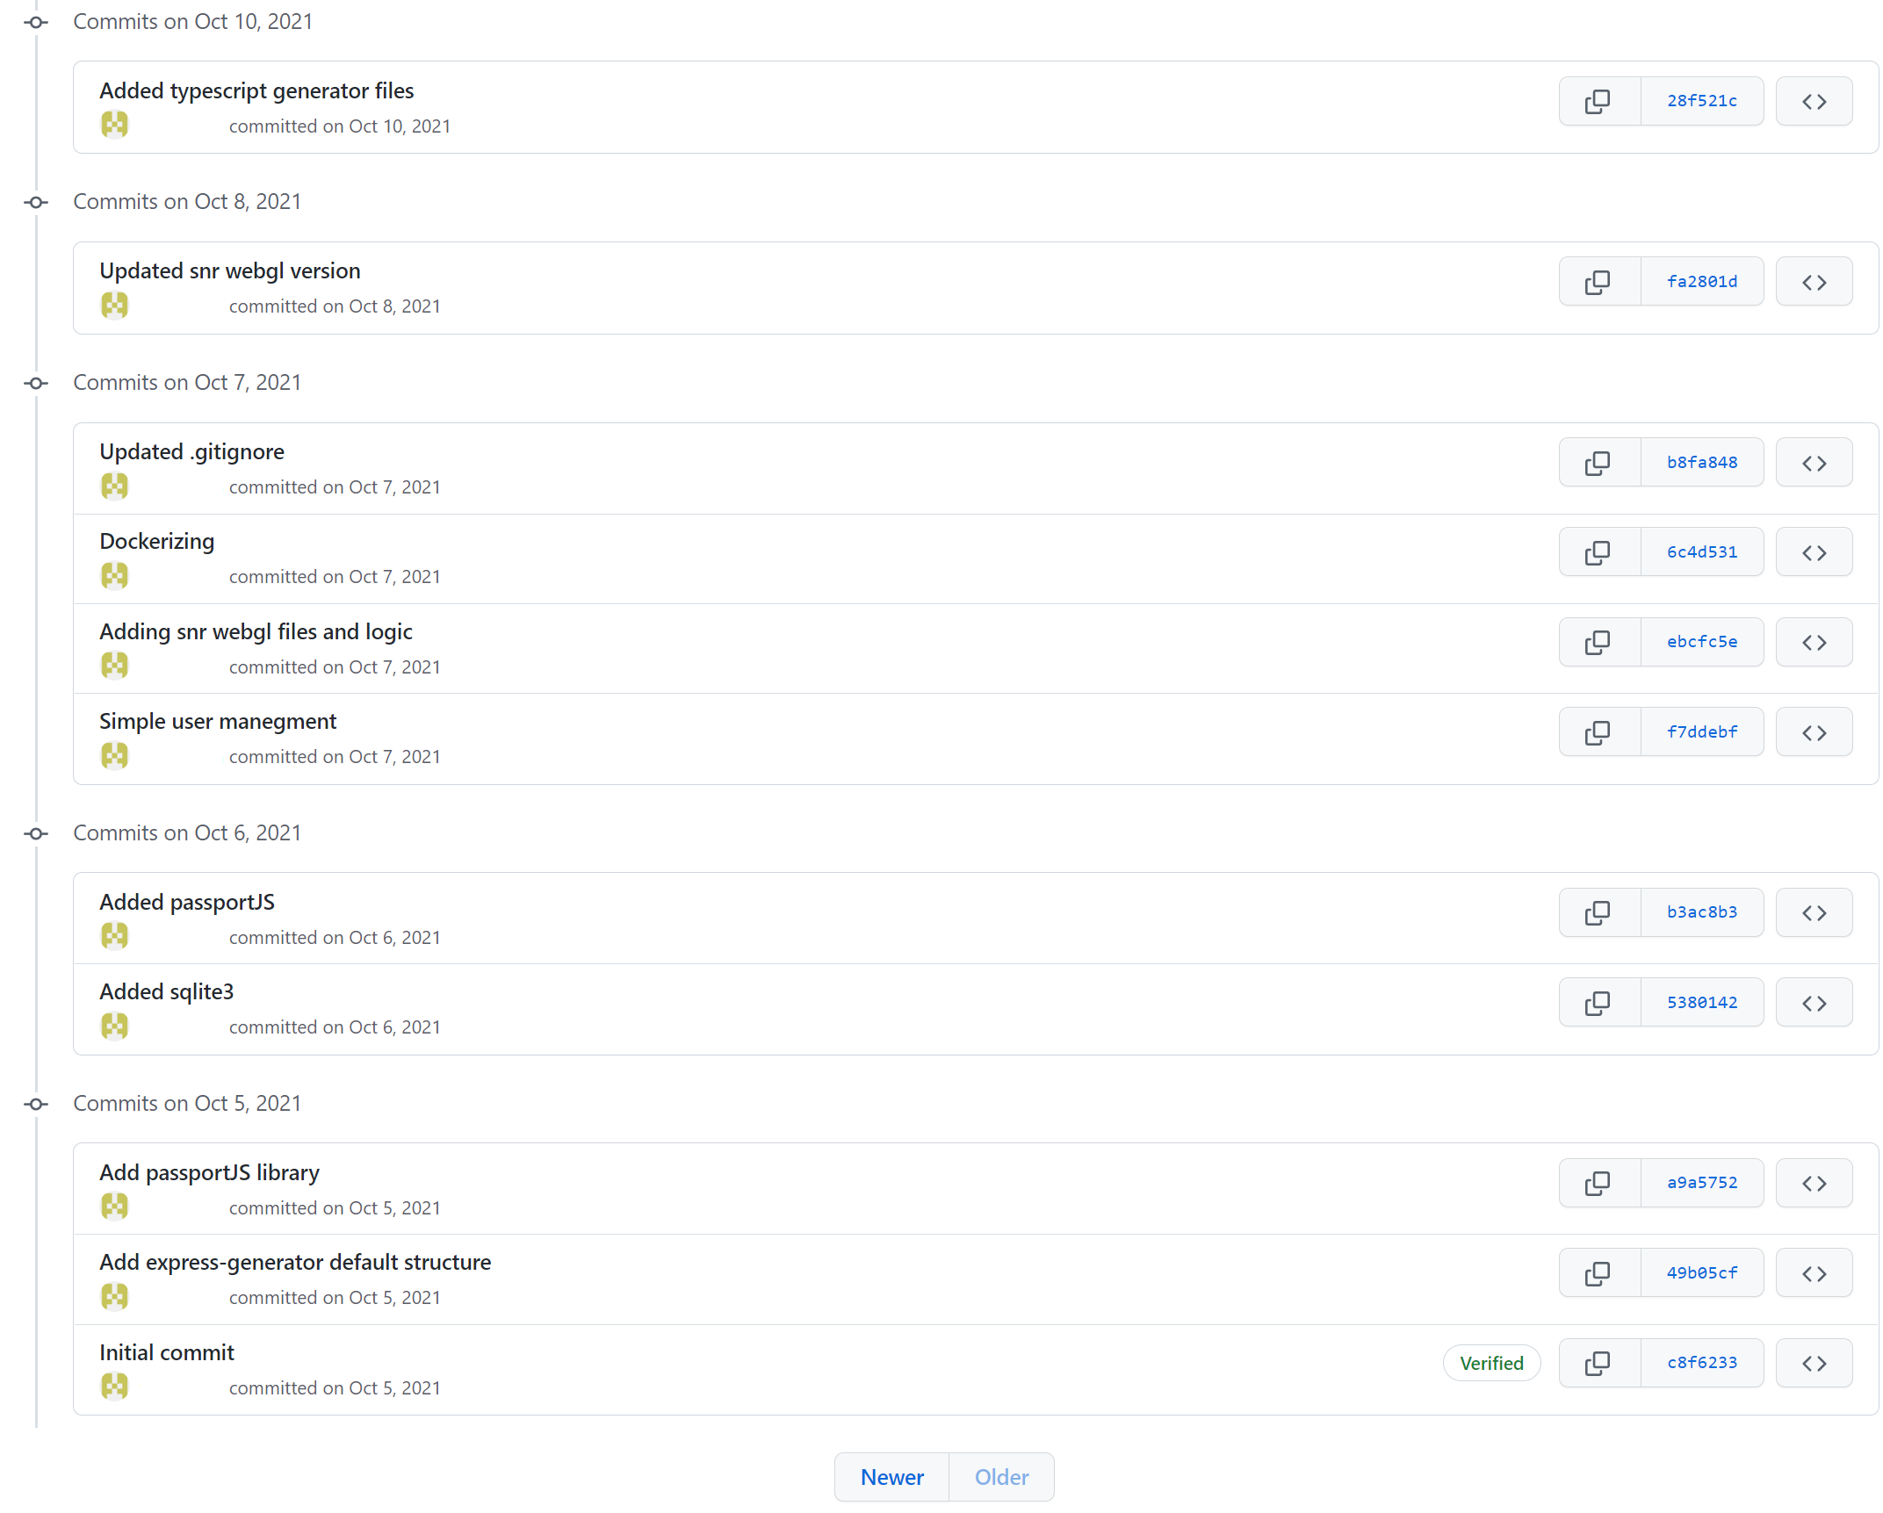The width and height of the screenshot is (1883, 1513).
Task: Open commit hash 49b05cf
Action: pos(1701,1273)
